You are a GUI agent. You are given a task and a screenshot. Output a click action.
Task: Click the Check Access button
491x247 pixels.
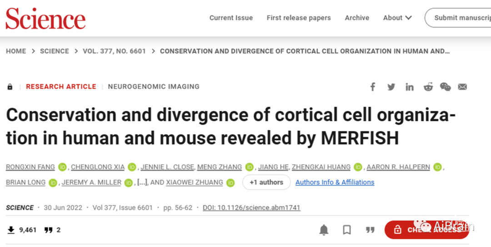[x=427, y=230]
